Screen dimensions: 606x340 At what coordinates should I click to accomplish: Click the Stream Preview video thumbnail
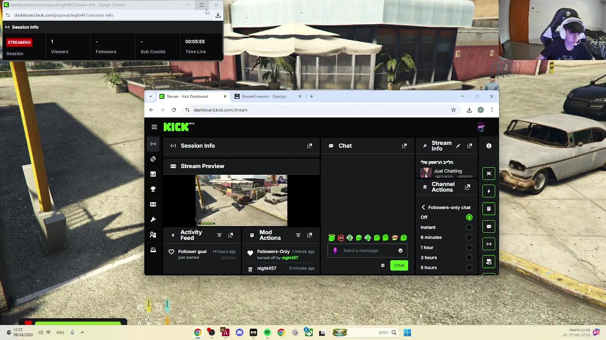pos(241,201)
